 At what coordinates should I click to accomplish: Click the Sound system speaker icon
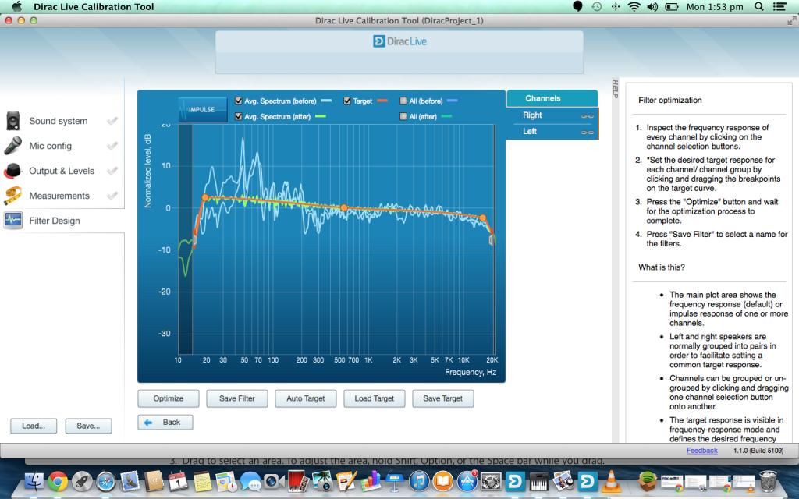[12, 121]
